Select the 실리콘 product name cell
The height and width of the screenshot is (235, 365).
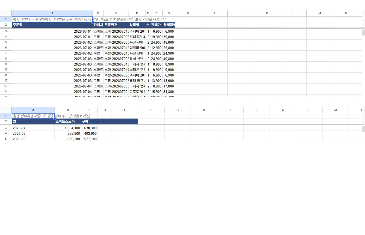click(137, 70)
